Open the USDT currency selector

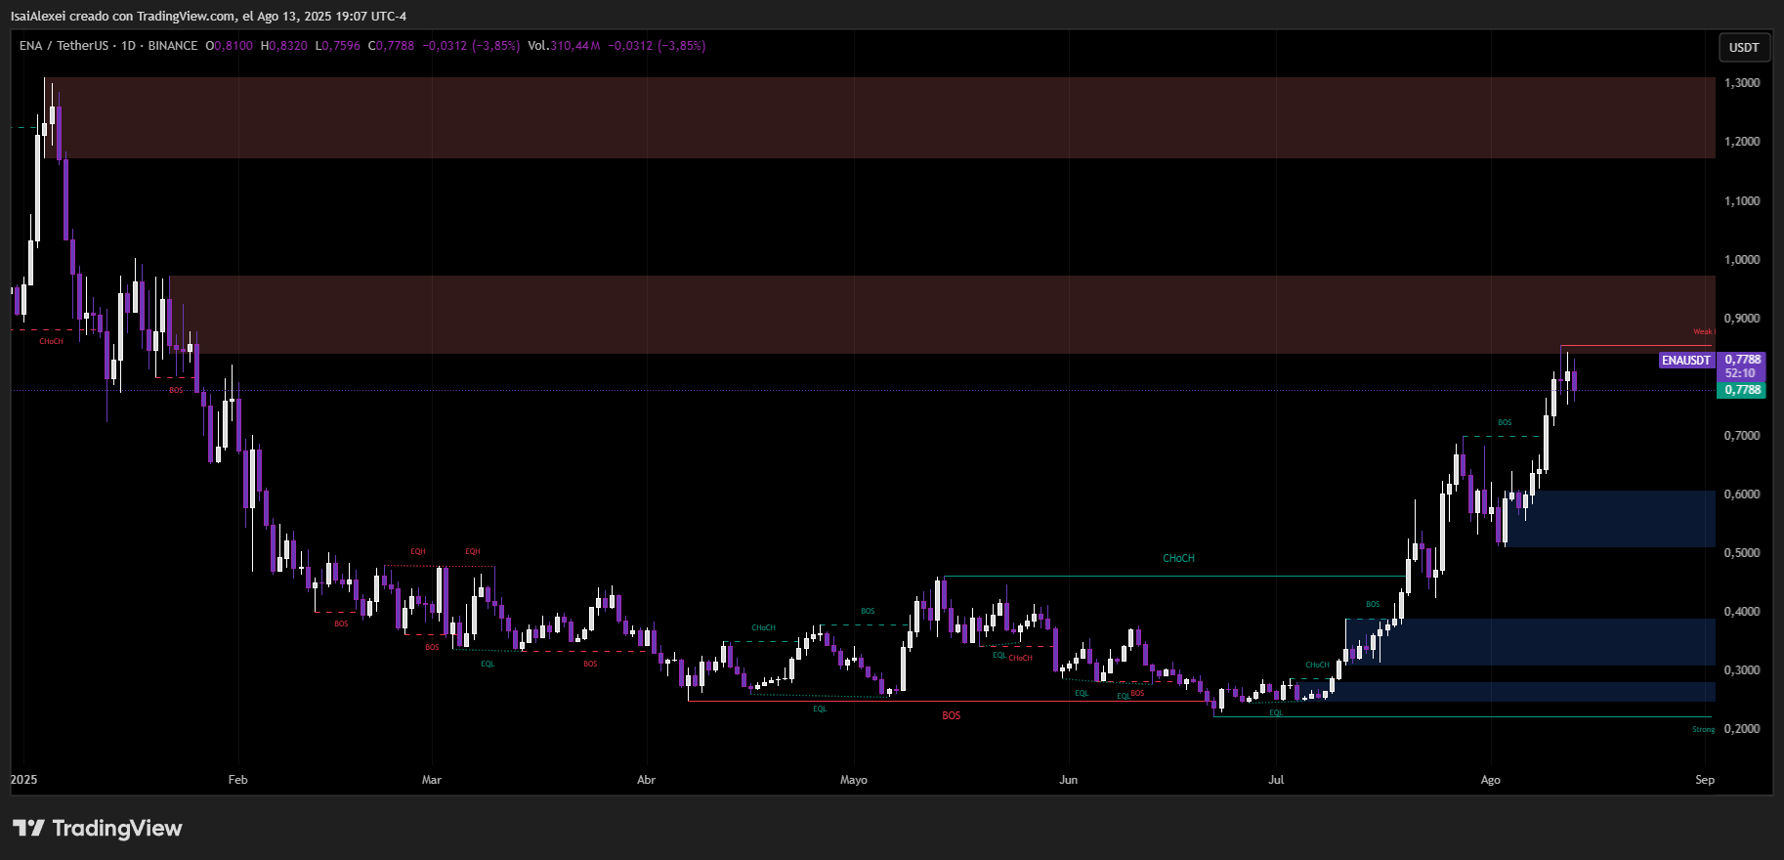(x=1744, y=47)
